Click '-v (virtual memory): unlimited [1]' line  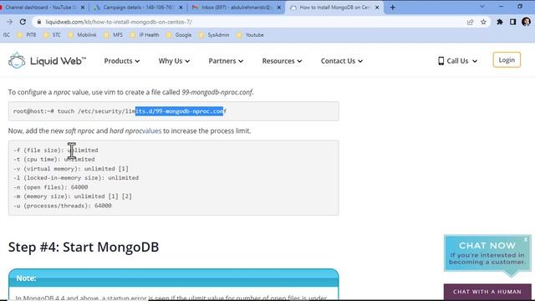coord(71,169)
